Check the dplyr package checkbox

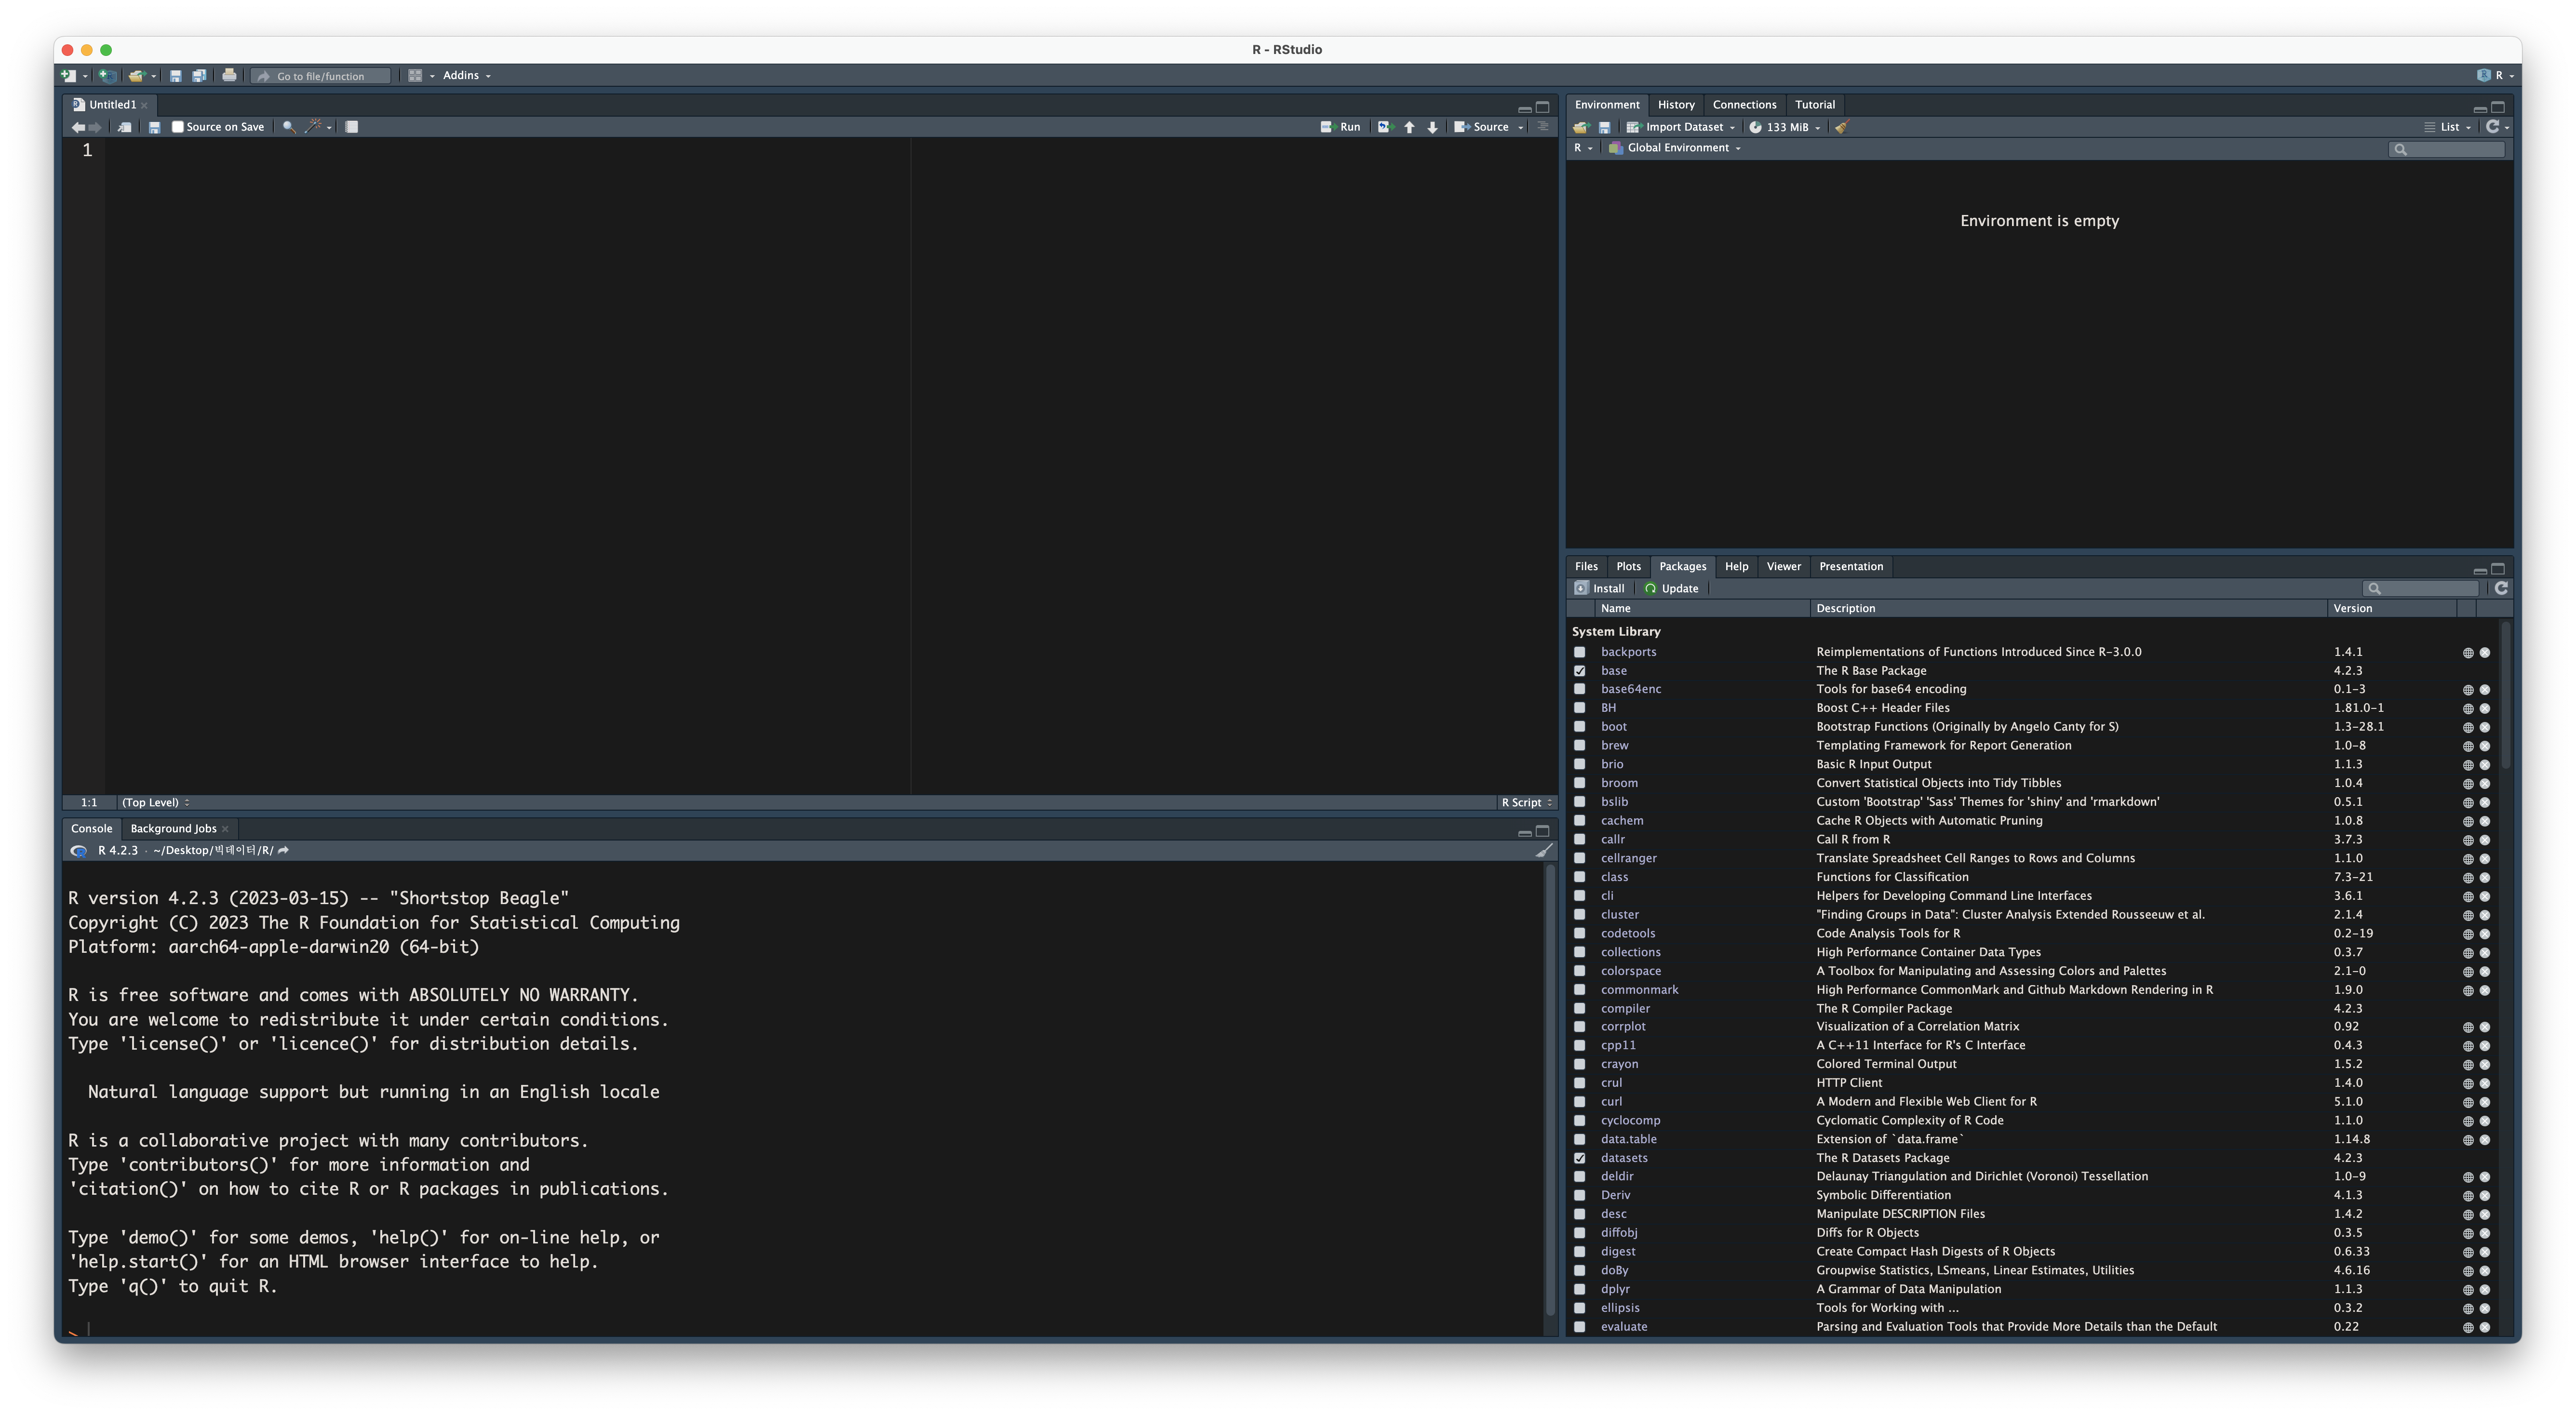point(1580,1289)
